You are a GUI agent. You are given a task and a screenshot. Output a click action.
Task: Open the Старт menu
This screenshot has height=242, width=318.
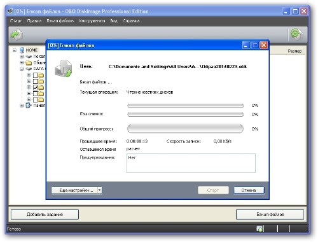[16, 21]
